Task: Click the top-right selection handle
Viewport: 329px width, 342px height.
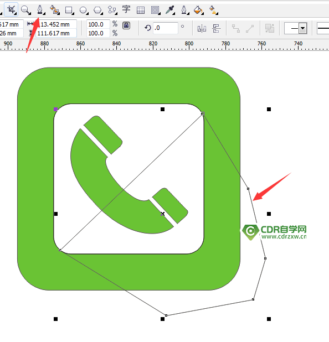Action: pyautogui.click(x=269, y=109)
